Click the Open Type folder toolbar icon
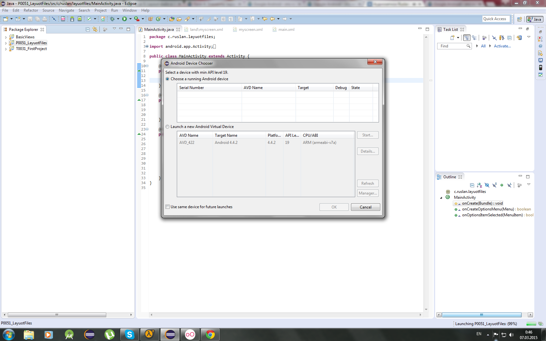This screenshot has width=546, height=341. pos(172,19)
